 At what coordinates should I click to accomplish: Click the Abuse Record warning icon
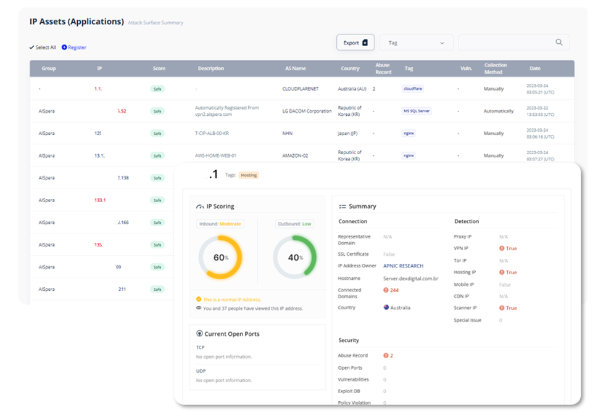pos(386,356)
